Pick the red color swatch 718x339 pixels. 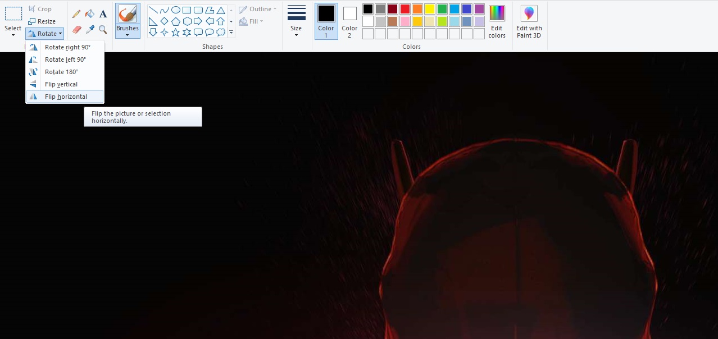405,9
